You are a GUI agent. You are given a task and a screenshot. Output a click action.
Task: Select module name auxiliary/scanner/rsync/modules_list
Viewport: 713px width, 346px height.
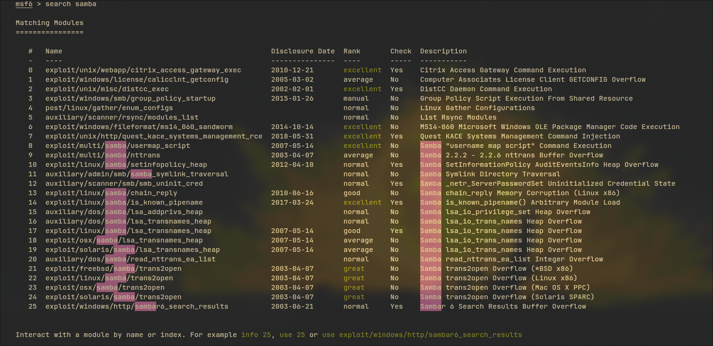click(x=122, y=117)
